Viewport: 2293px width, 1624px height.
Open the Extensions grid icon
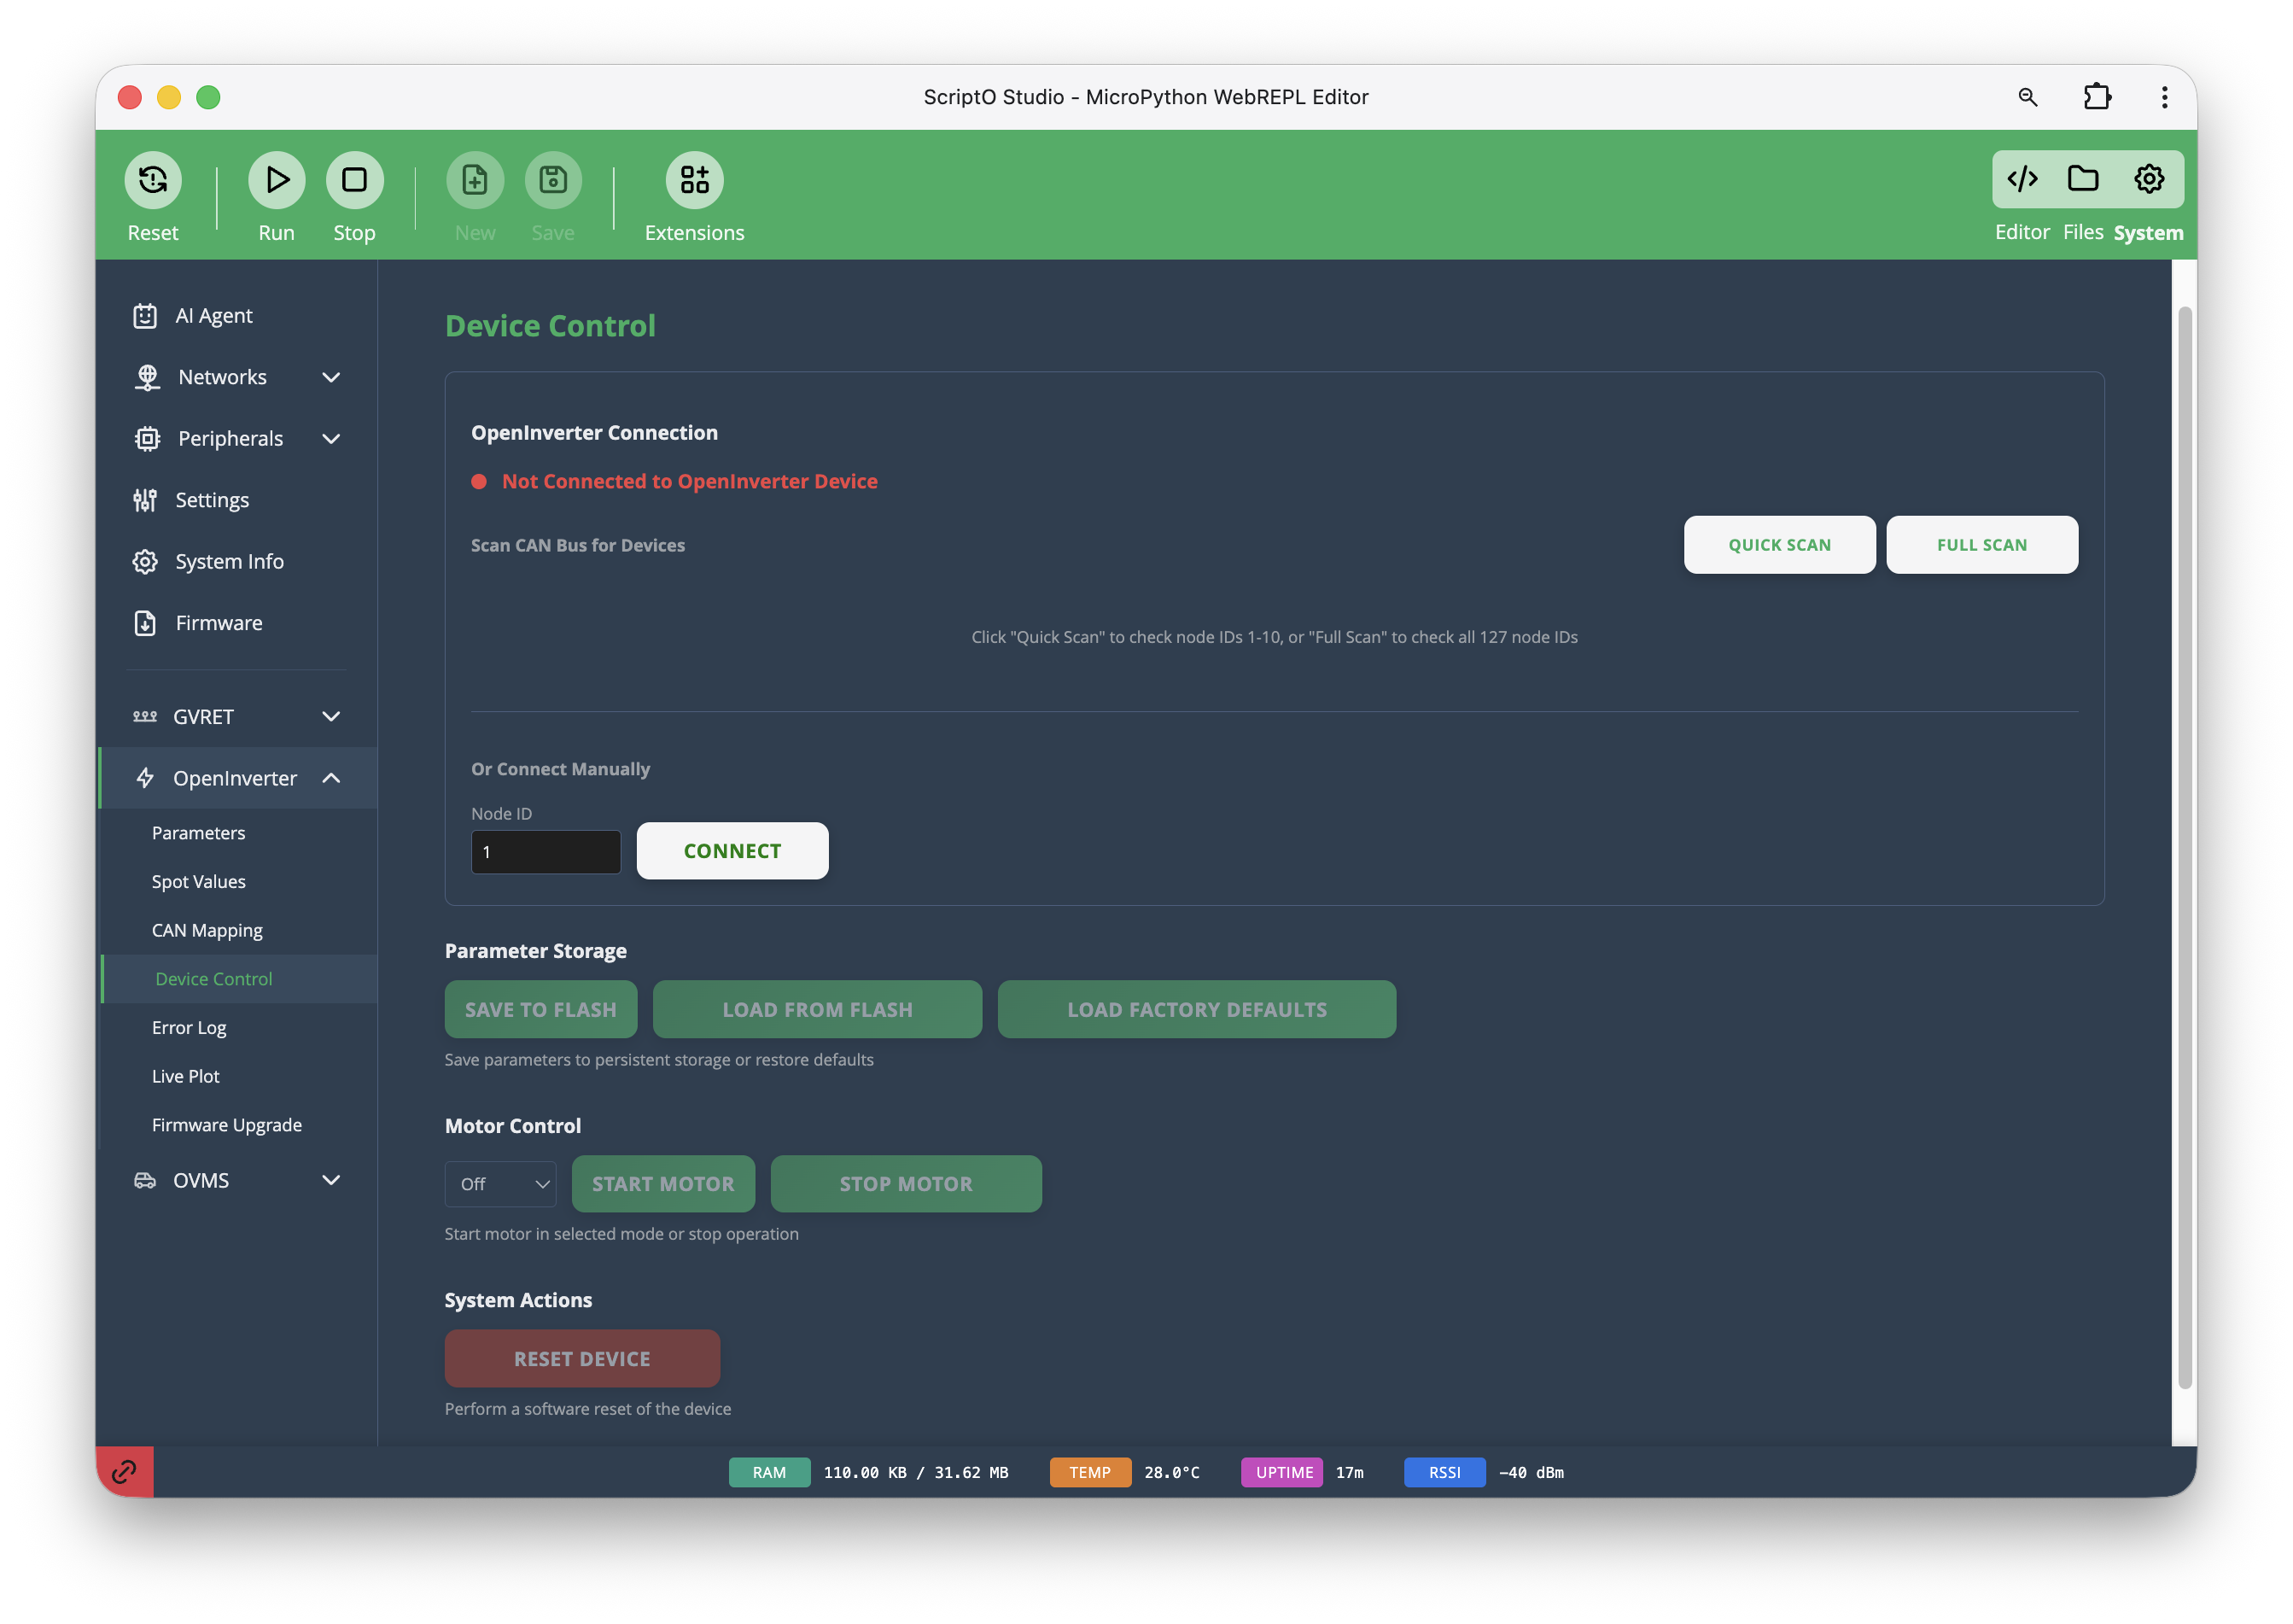click(694, 180)
